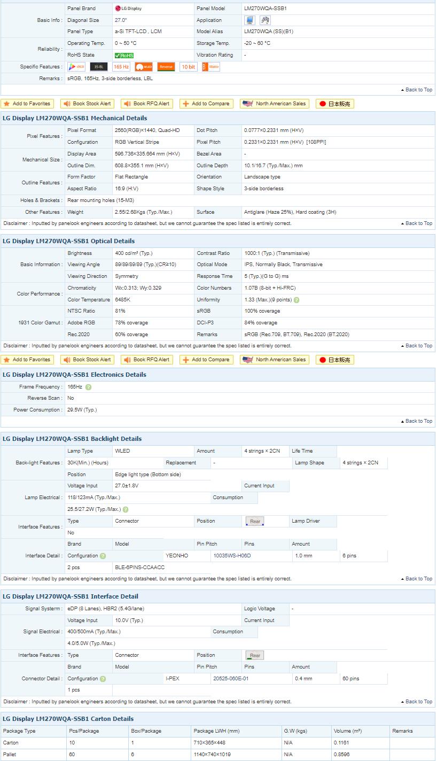Click the 1140×740×1019 package dimension cell
Screen dimensions: 437x761
point(236,755)
